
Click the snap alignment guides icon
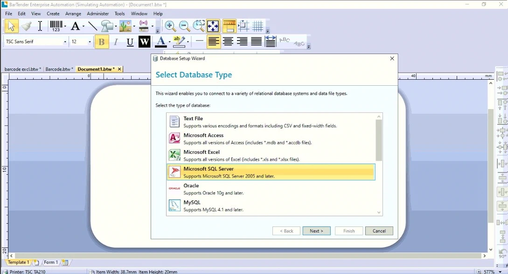pyautogui.click(x=244, y=26)
